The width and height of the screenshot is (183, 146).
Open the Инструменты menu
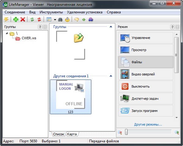tap(51, 12)
